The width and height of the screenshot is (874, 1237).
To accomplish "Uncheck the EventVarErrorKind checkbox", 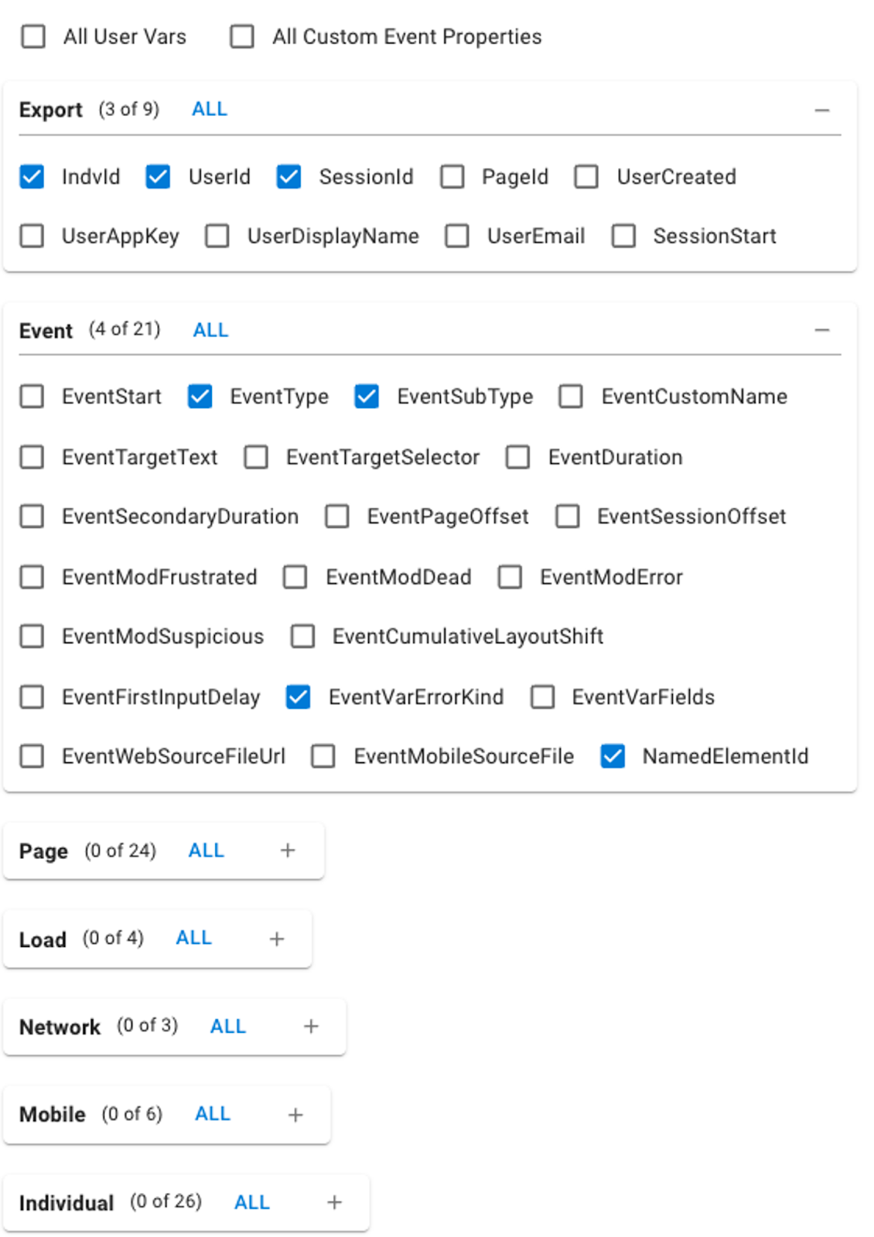I will (298, 697).
